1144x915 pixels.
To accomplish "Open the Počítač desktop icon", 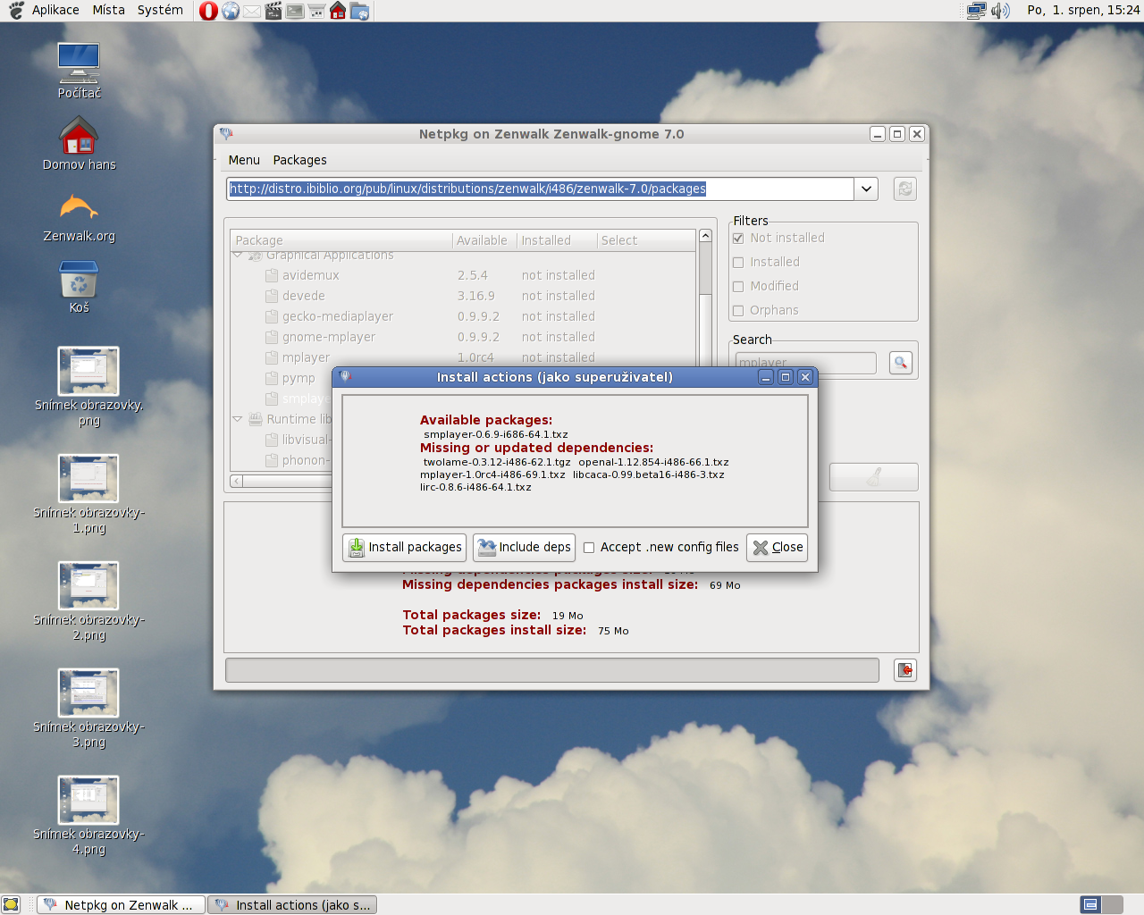I will (79, 71).
